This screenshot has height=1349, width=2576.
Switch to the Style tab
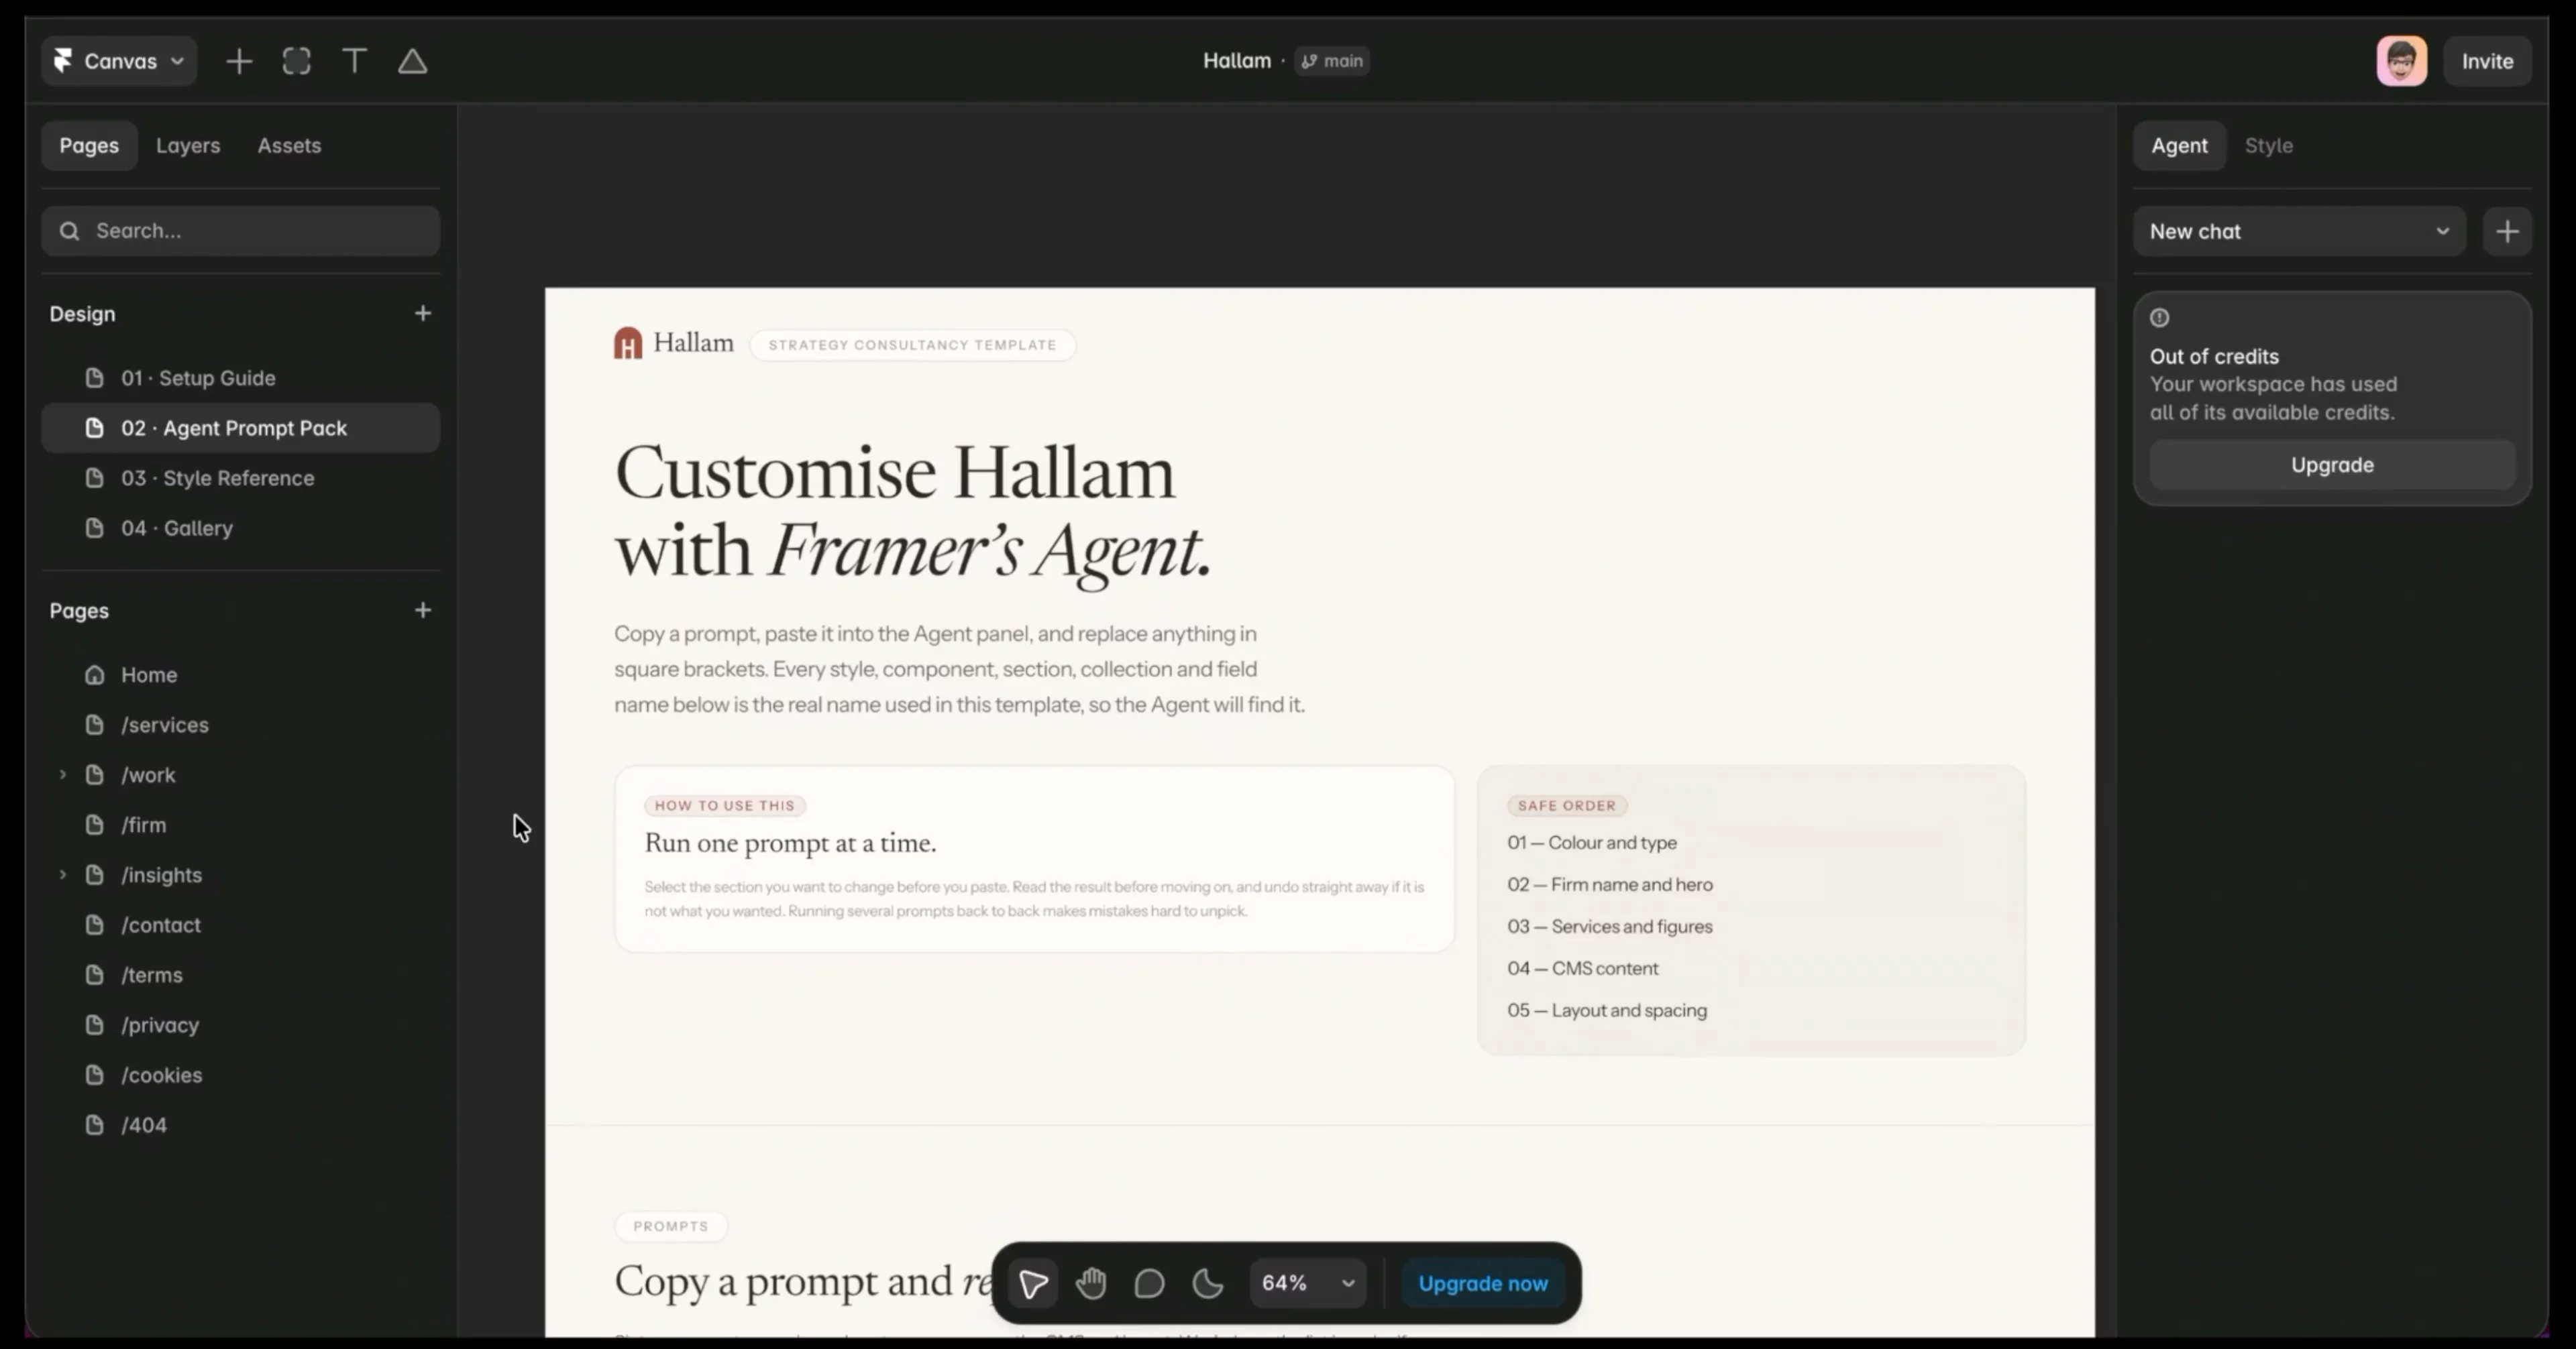click(2268, 146)
